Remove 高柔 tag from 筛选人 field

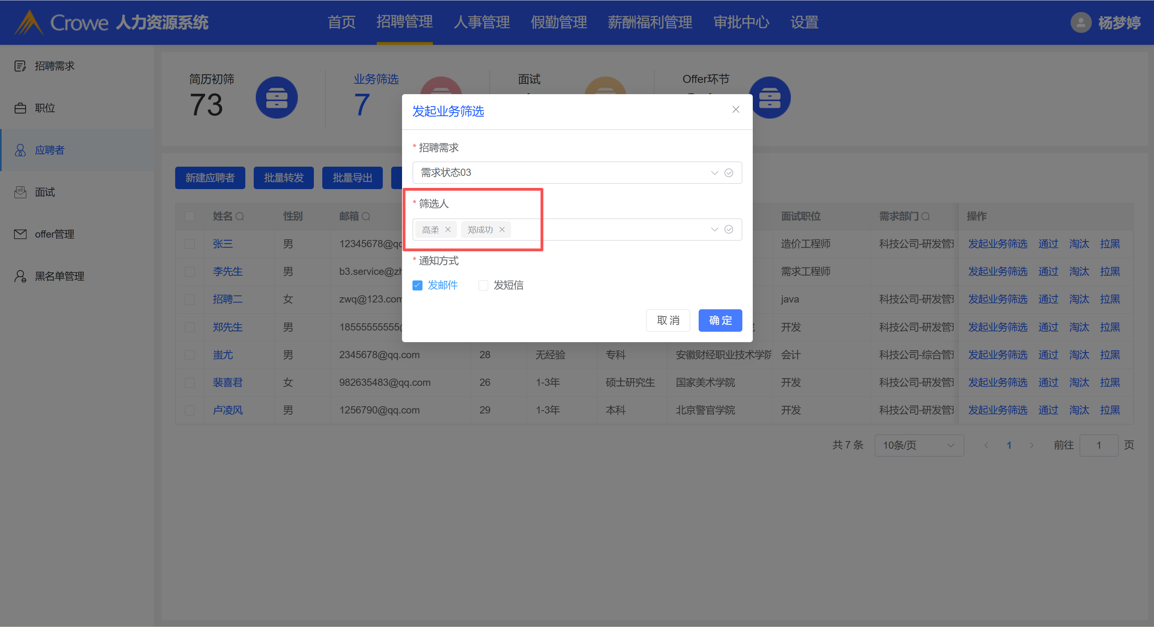(x=448, y=230)
